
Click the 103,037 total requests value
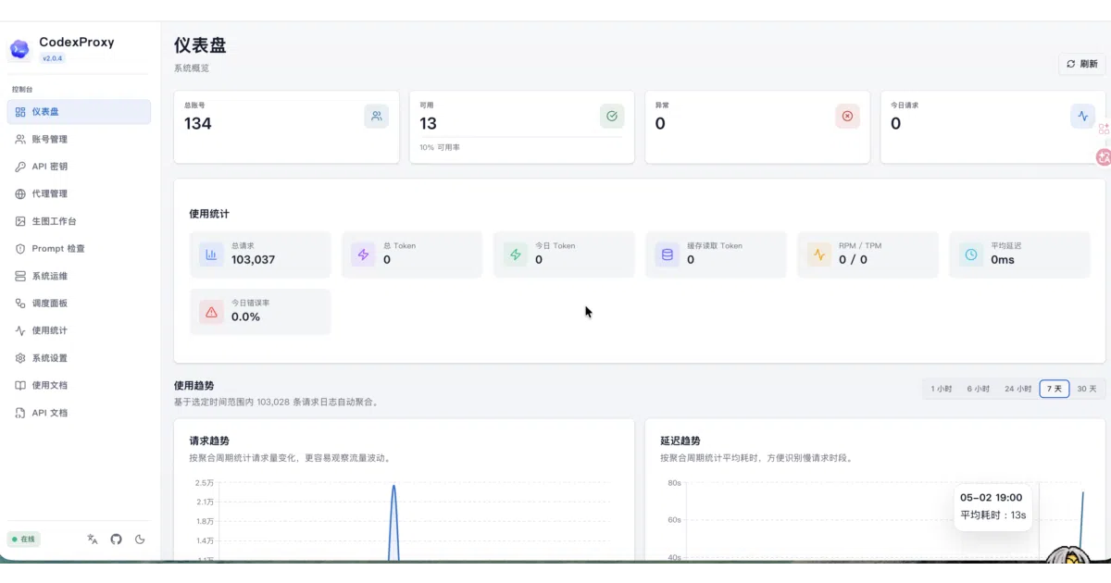[253, 260]
